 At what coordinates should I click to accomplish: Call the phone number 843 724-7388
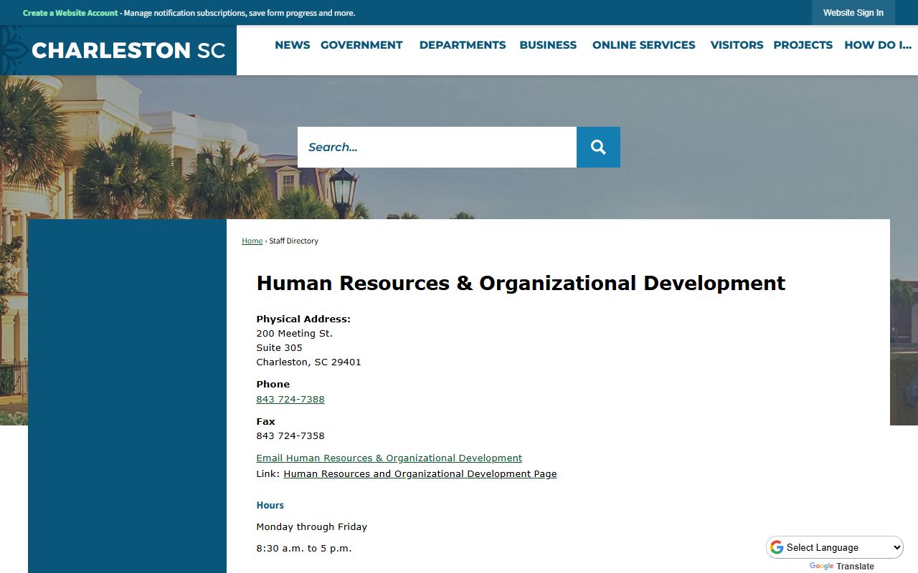(290, 399)
